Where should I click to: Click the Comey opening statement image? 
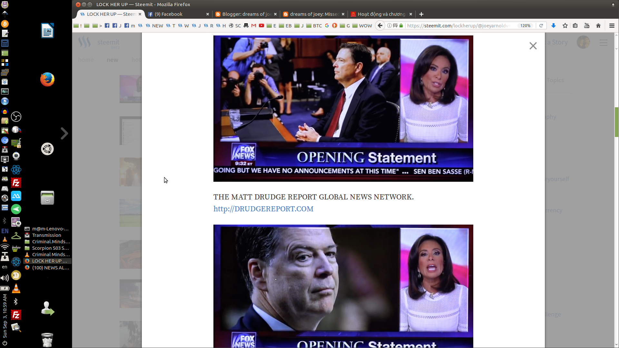click(343, 109)
